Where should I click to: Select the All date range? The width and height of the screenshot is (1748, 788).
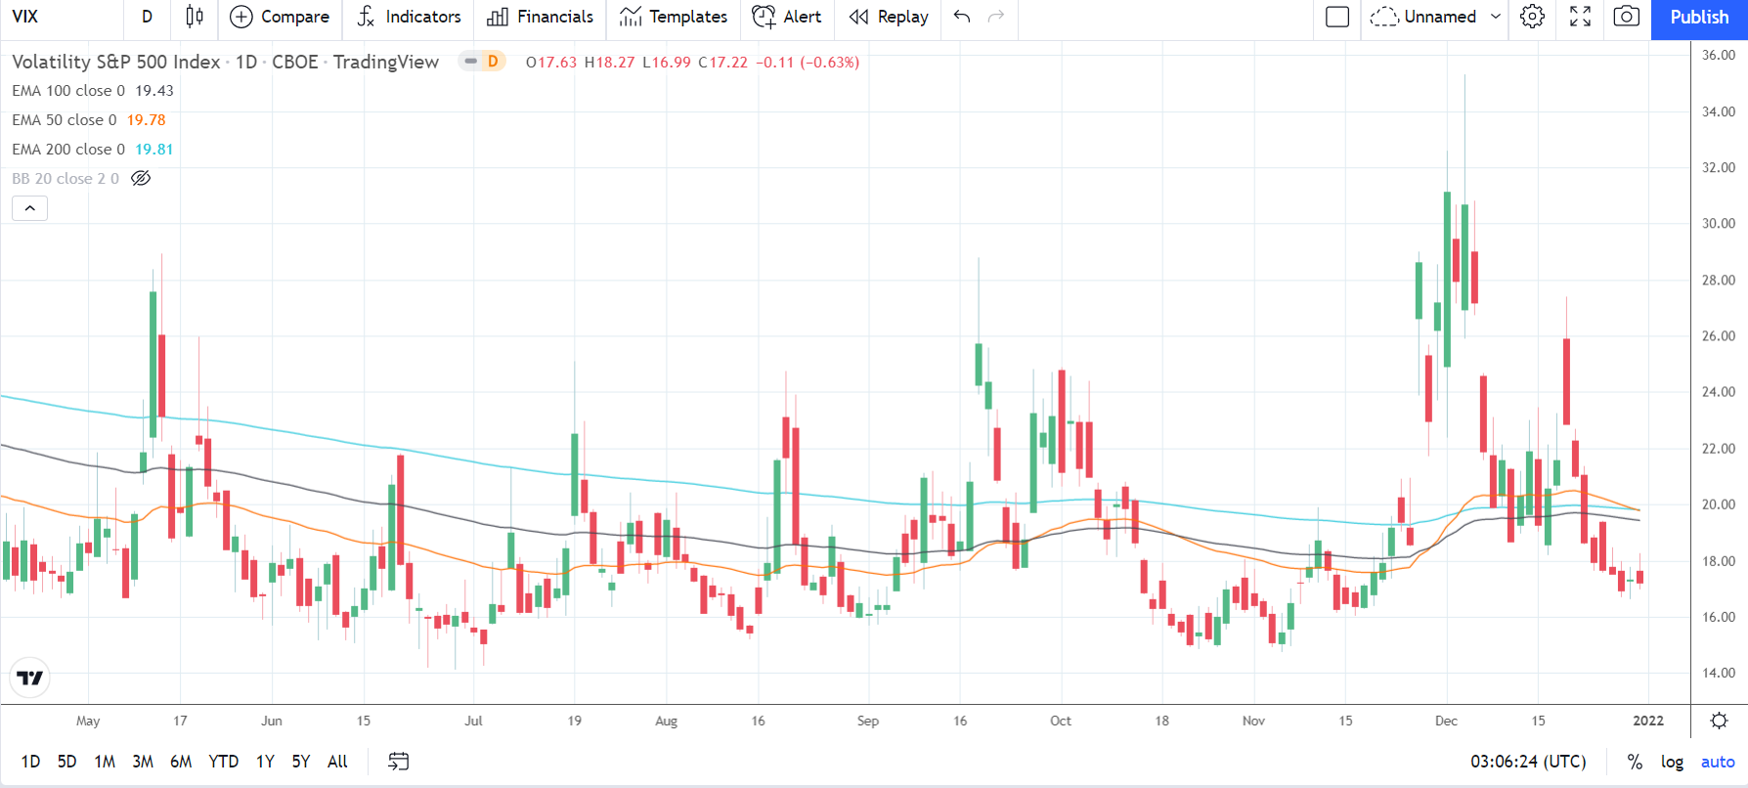click(337, 762)
